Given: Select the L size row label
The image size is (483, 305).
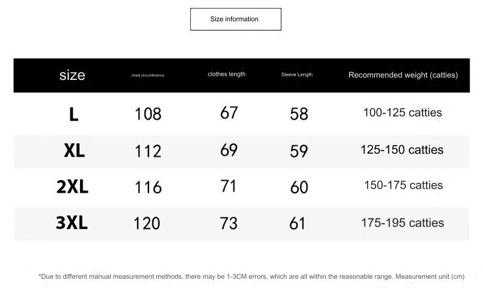Looking at the screenshot, I should click(74, 114).
